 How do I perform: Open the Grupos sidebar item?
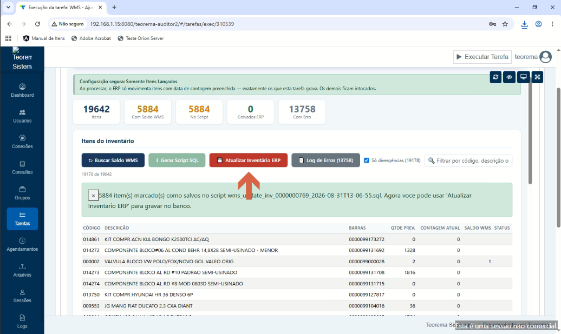(x=22, y=193)
